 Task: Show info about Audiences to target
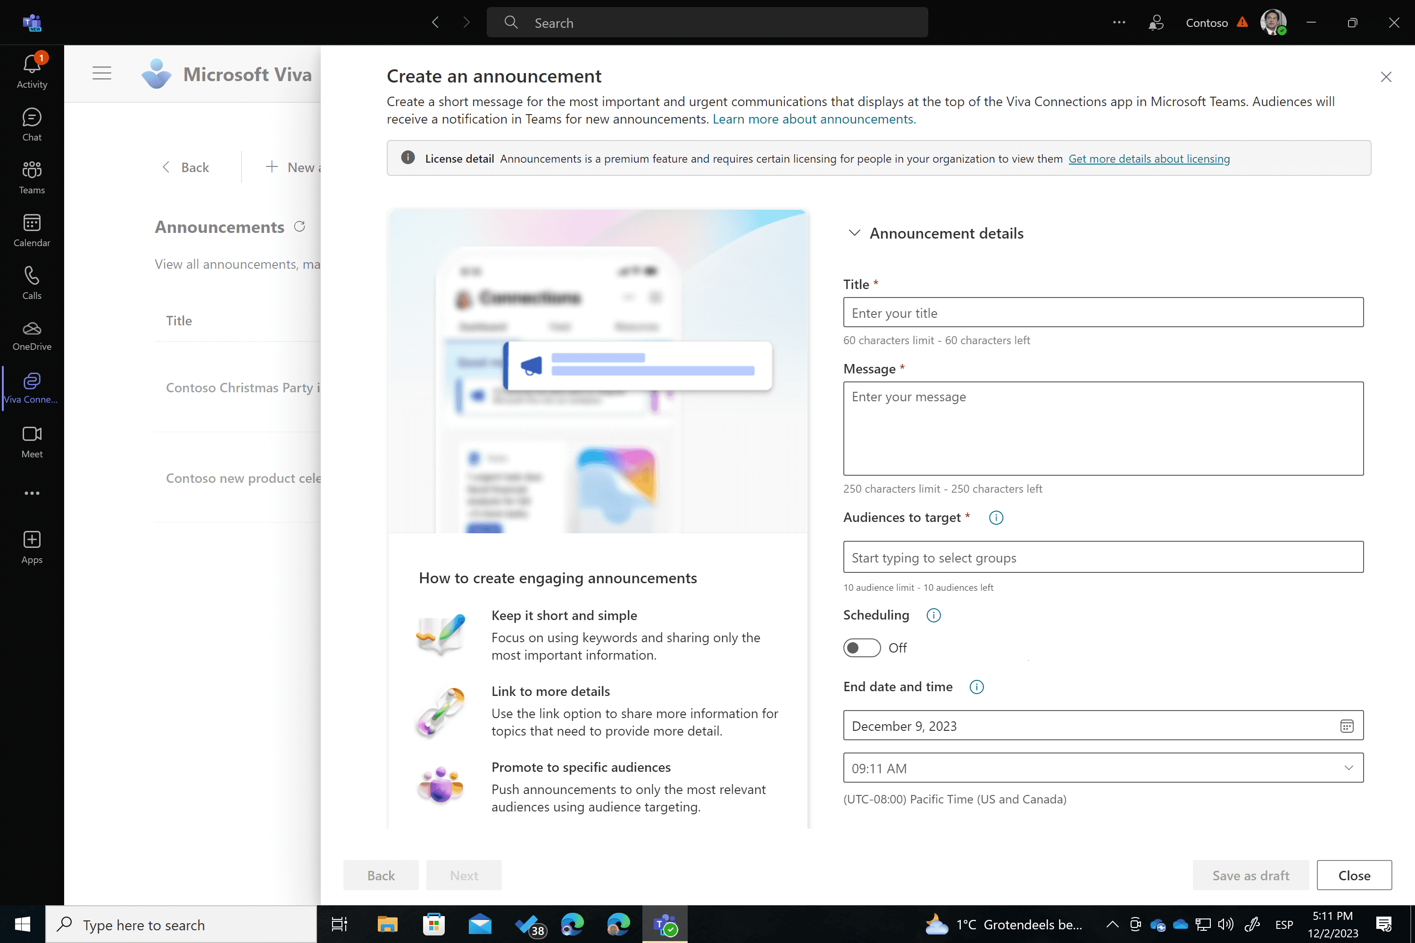996,518
